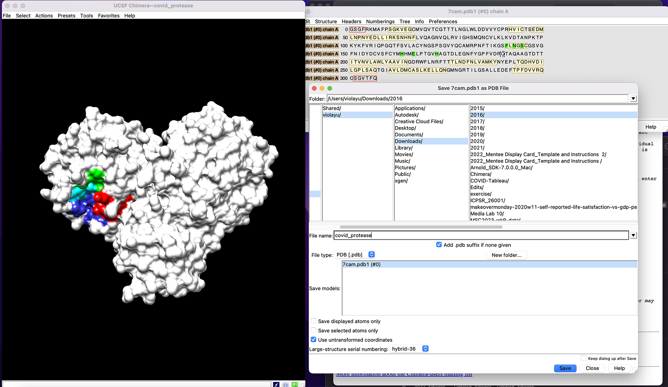
Task: Click the green-colored surface patch on protein
Action: pyautogui.click(x=95, y=176)
